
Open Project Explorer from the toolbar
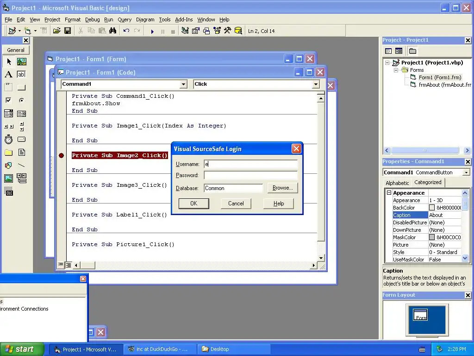[x=185, y=31]
